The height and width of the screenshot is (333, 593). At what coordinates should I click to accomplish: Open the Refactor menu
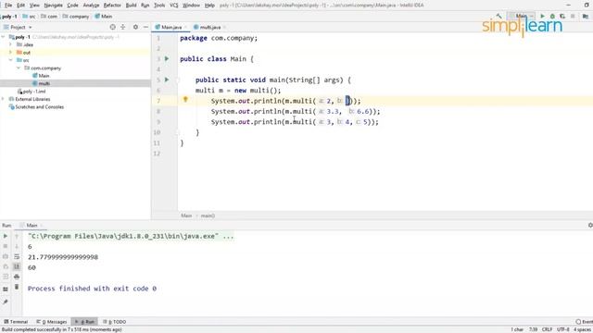click(112, 6)
